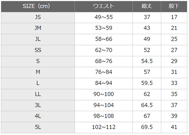Click waist value 49～55

pyautogui.click(x=104, y=17)
